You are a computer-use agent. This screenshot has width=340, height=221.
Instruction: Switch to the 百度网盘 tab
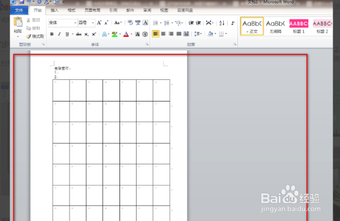(x=185, y=10)
